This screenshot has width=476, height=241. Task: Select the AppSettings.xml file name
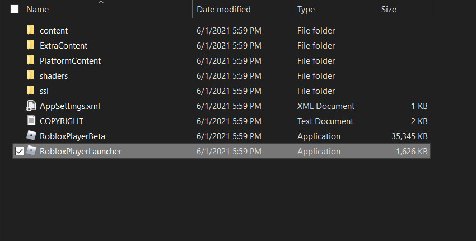[70, 106]
